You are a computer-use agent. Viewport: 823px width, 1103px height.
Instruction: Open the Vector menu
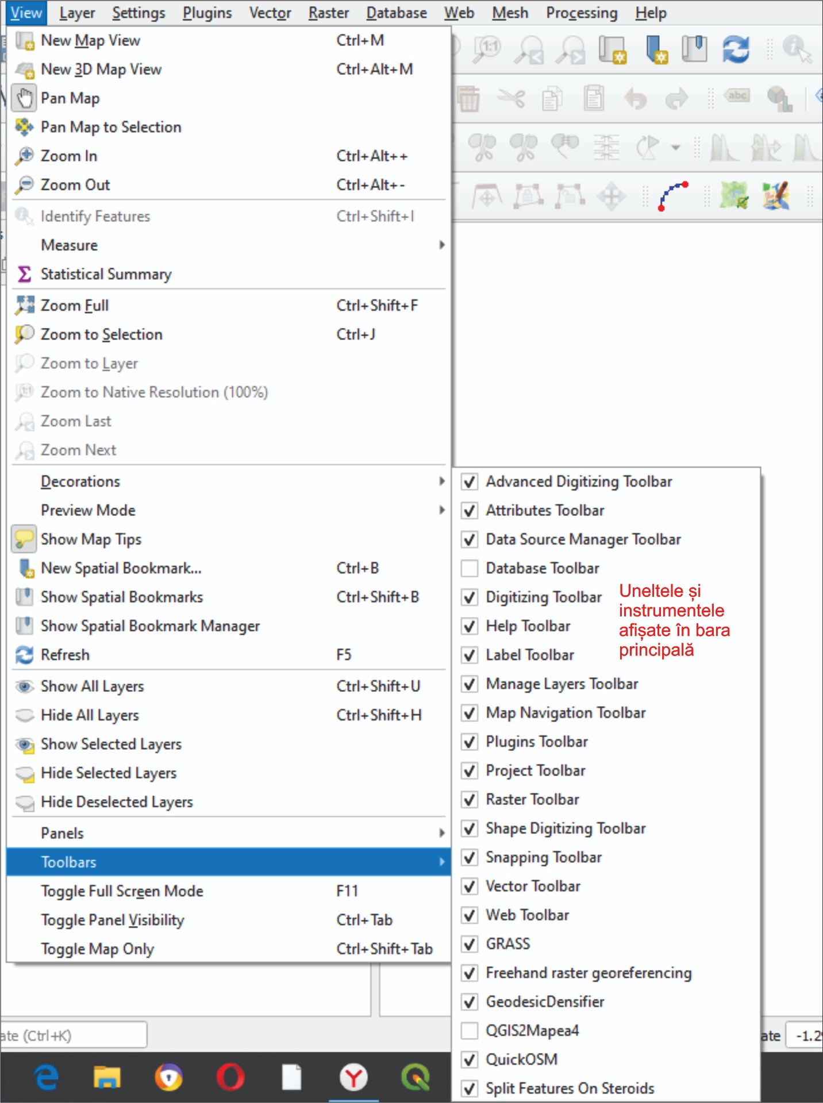[270, 13]
